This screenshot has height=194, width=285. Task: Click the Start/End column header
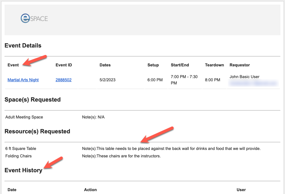coord(180,65)
